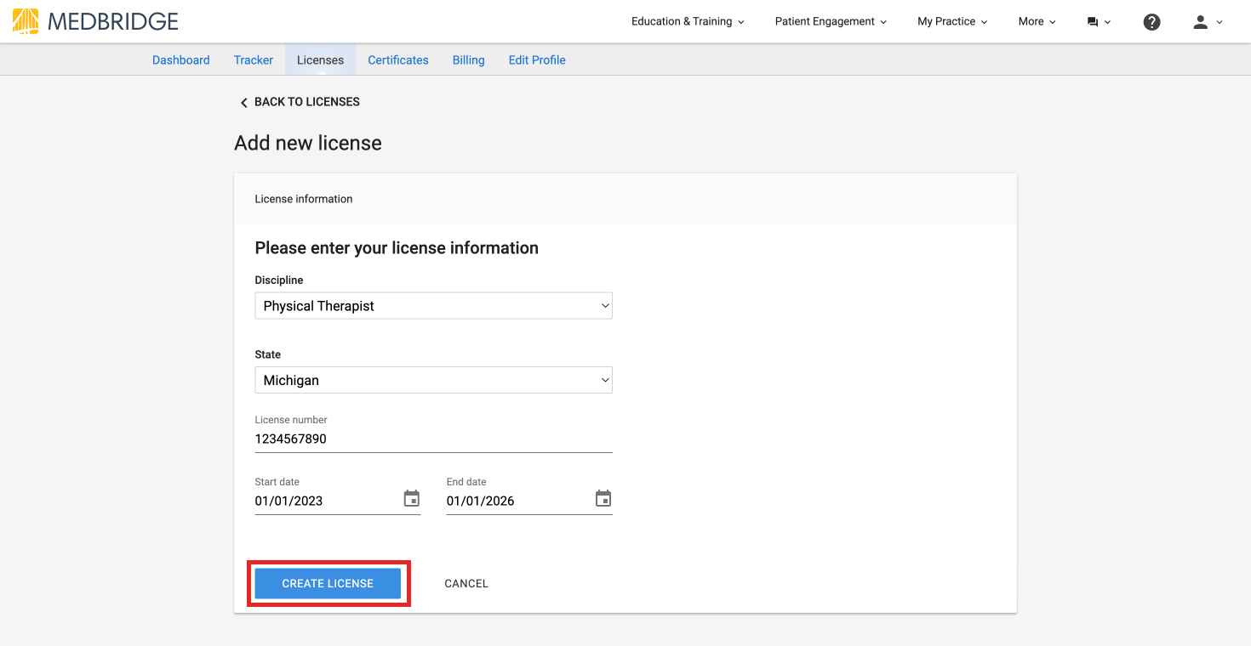This screenshot has width=1251, height=646.
Task: Click the Create License button
Action: [328, 583]
